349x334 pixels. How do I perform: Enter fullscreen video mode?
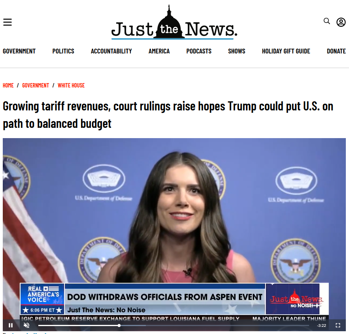pos(338,325)
